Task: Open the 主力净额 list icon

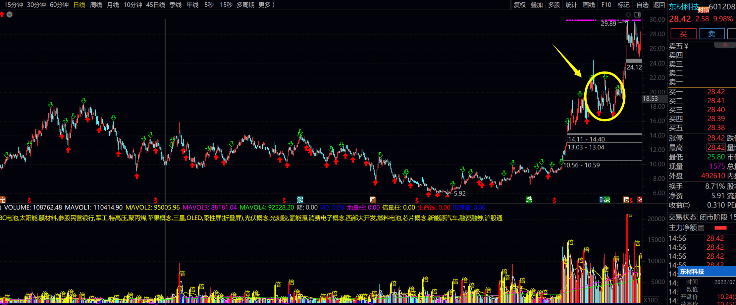Action: [701, 228]
